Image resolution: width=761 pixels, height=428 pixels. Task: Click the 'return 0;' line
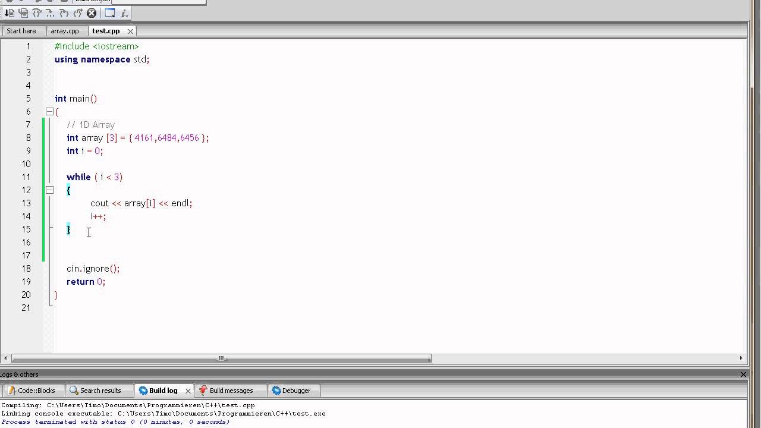[x=86, y=282]
